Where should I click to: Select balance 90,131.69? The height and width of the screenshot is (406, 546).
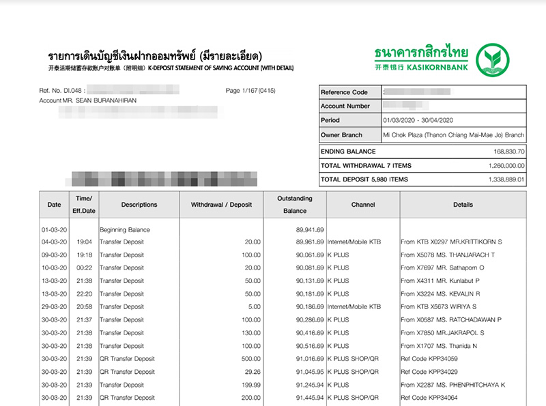[x=310, y=280]
